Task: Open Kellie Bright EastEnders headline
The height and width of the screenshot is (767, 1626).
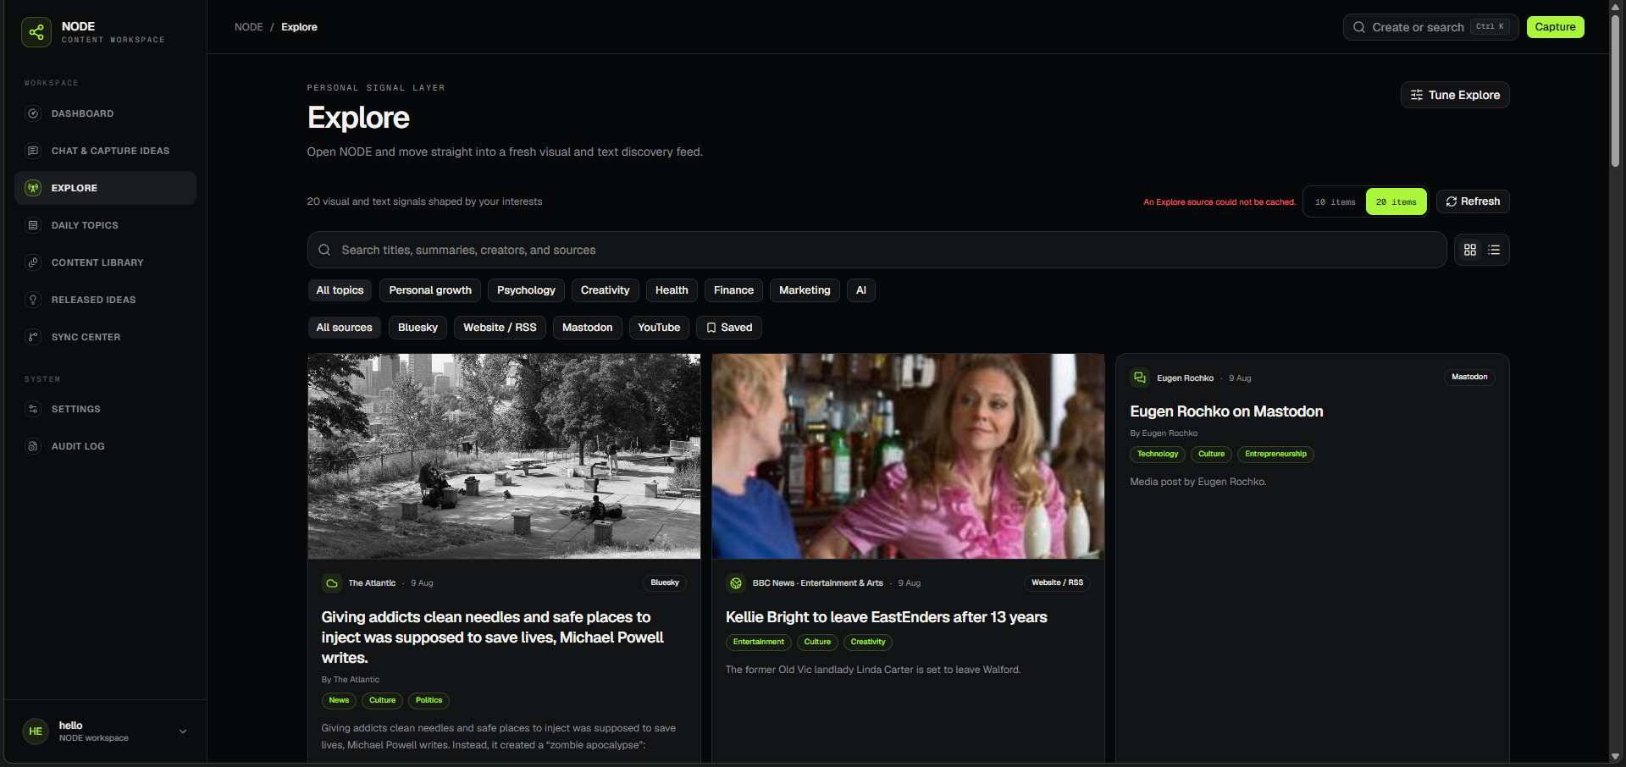Action: [x=887, y=617]
